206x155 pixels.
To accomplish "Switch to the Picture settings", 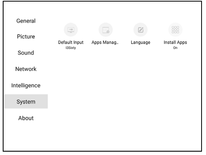I will [x=26, y=37].
